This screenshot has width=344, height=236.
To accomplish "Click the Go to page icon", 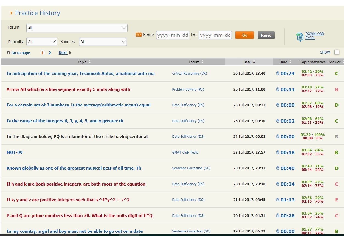I will [x=8, y=53].
